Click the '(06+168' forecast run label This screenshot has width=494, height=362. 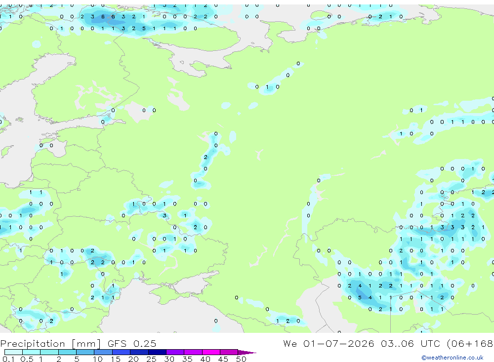tap(470, 344)
